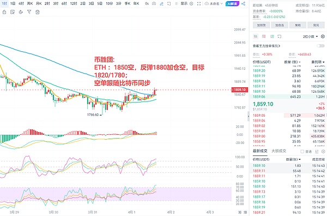Click the list layout icon in trades panel
The height and width of the screenshot is (216, 327).
317,152
